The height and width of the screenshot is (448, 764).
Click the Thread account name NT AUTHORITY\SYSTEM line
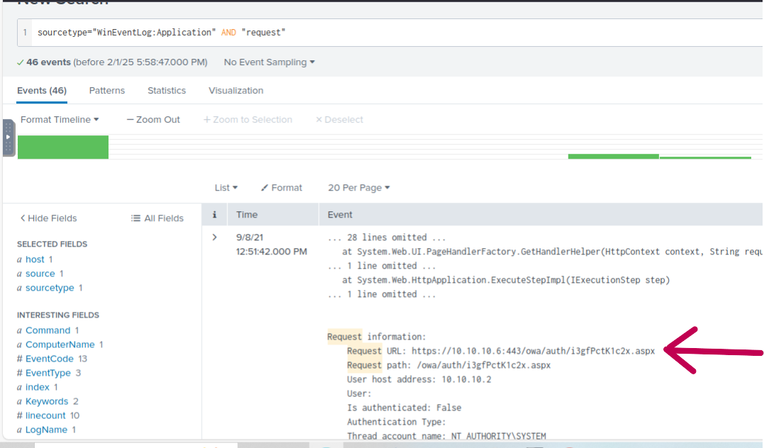(x=446, y=436)
